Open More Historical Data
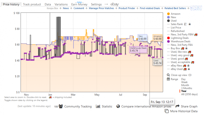The height and width of the screenshot is (115, 204). point(184,111)
